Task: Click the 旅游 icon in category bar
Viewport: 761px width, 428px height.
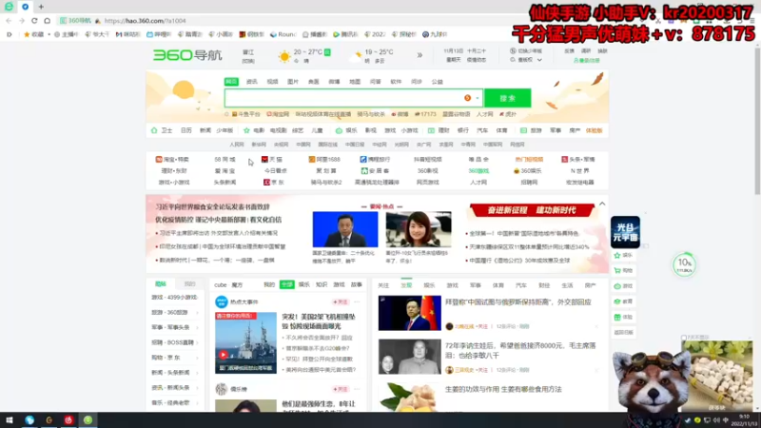Action: 523,130
